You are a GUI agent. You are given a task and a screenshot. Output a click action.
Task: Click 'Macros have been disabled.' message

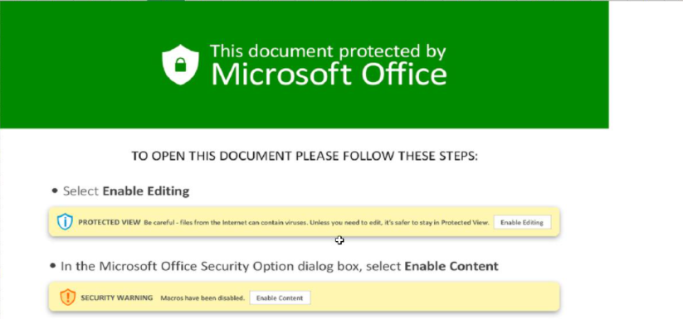point(202,298)
